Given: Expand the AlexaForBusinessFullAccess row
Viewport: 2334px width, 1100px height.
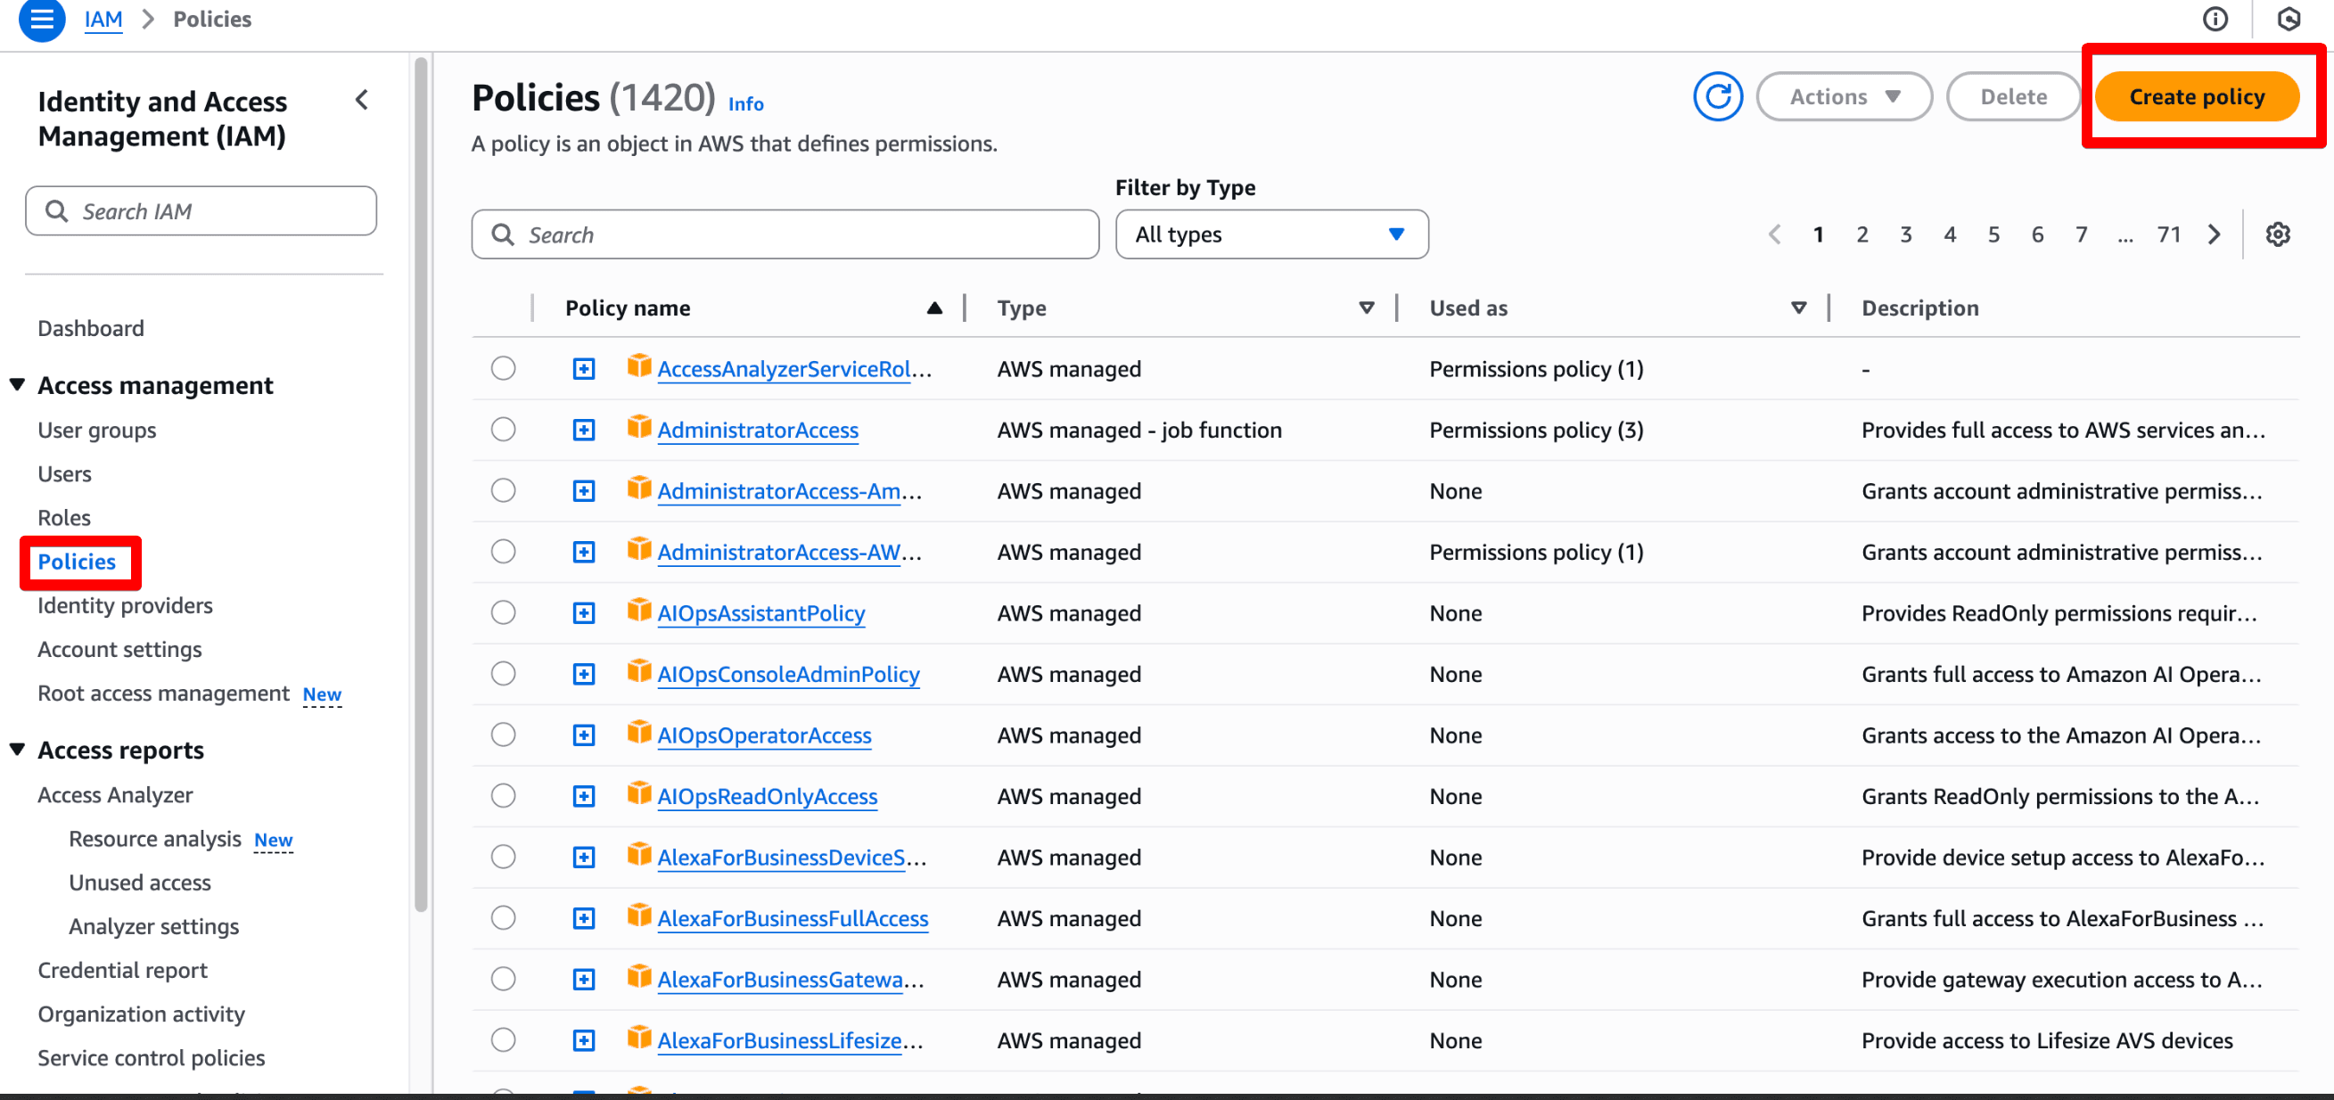Looking at the screenshot, I should 585,919.
